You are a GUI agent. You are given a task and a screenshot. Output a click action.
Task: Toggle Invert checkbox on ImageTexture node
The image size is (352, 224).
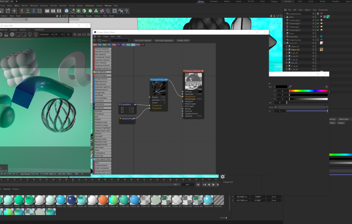tap(165, 103)
